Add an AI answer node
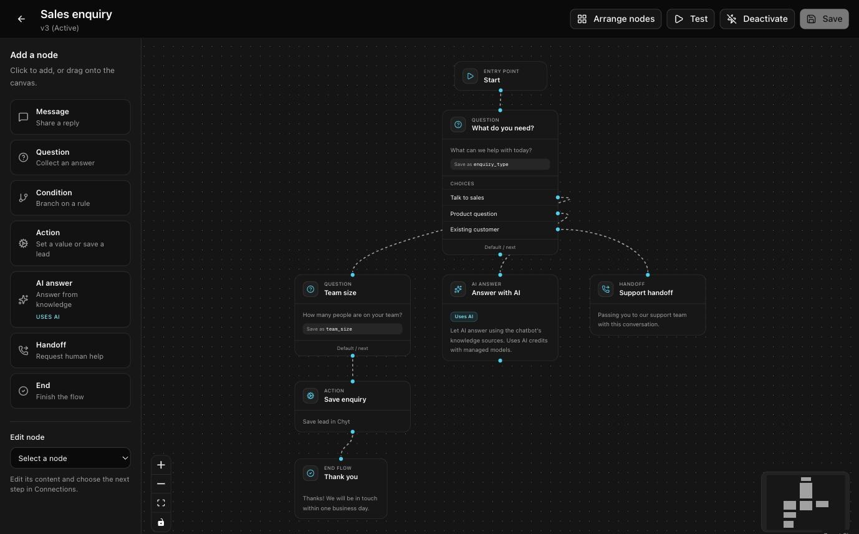859x534 pixels. [70, 299]
